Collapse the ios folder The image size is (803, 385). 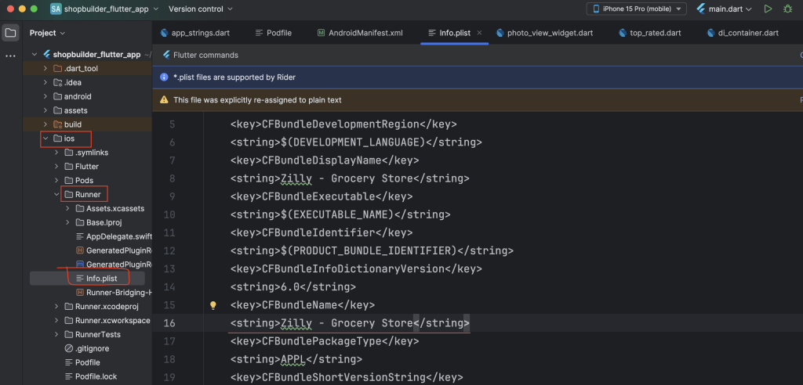(45, 139)
